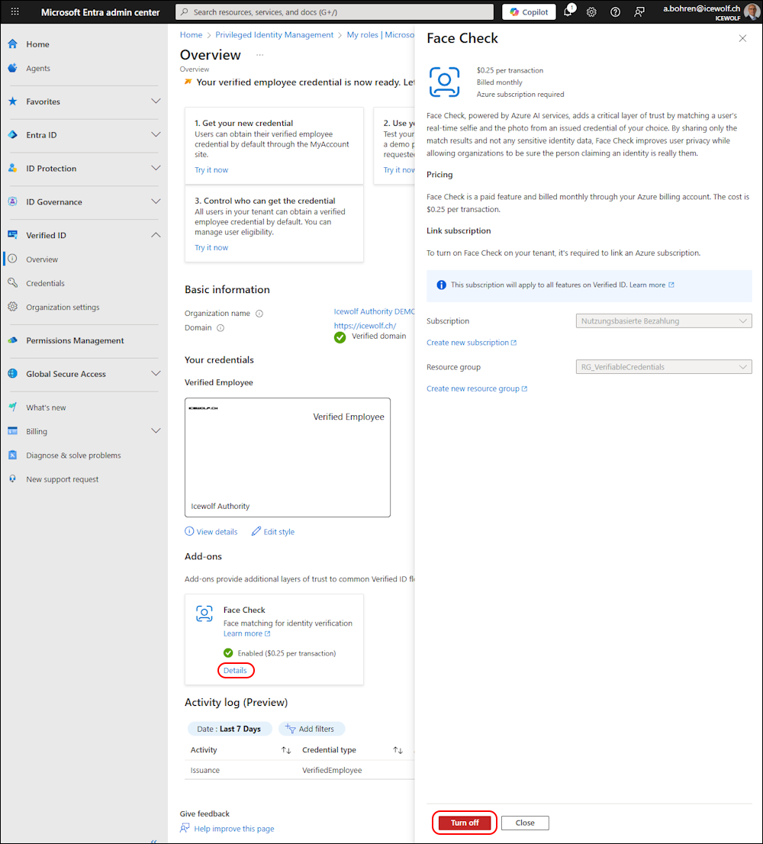Click the What's new icon
Screen dimensions: 763x844
click(13, 407)
